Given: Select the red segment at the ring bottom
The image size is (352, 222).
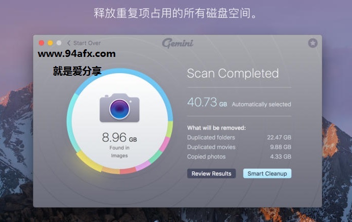Looking at the screenshot, I should pos(128,171).
